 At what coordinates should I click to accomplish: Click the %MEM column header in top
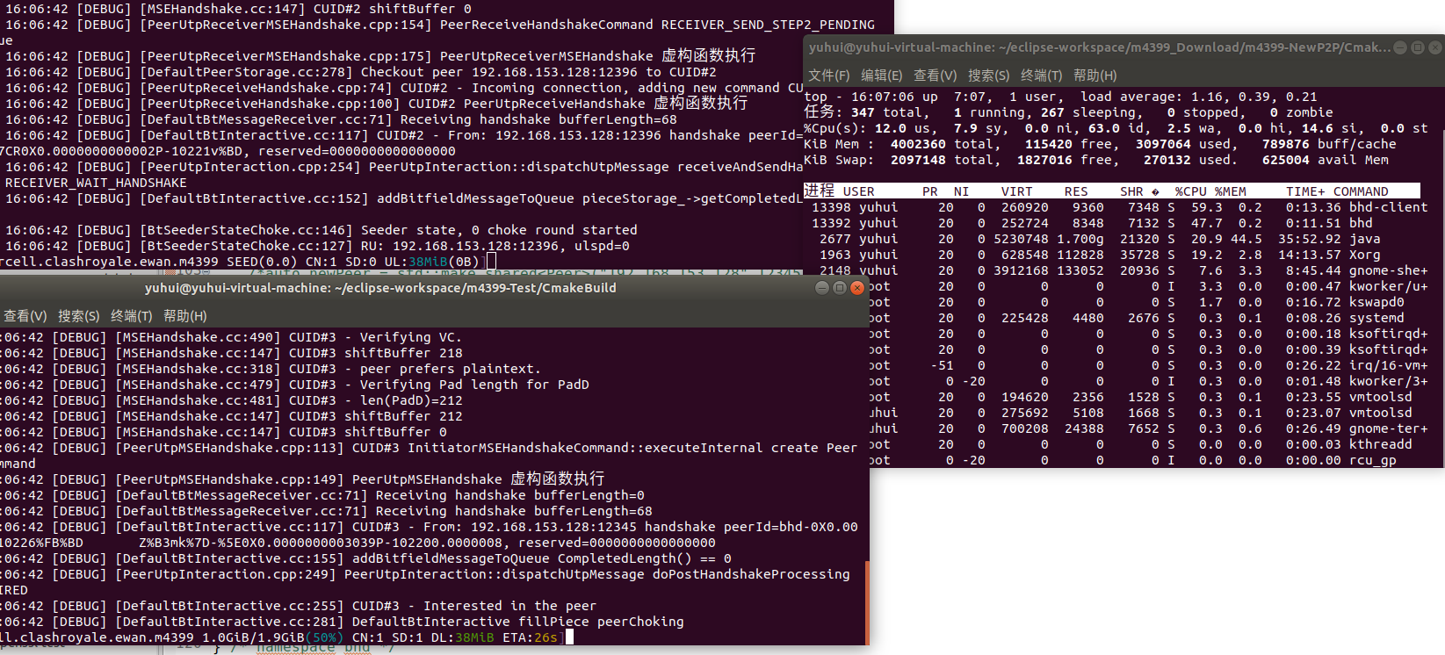tap(1230, 191)
